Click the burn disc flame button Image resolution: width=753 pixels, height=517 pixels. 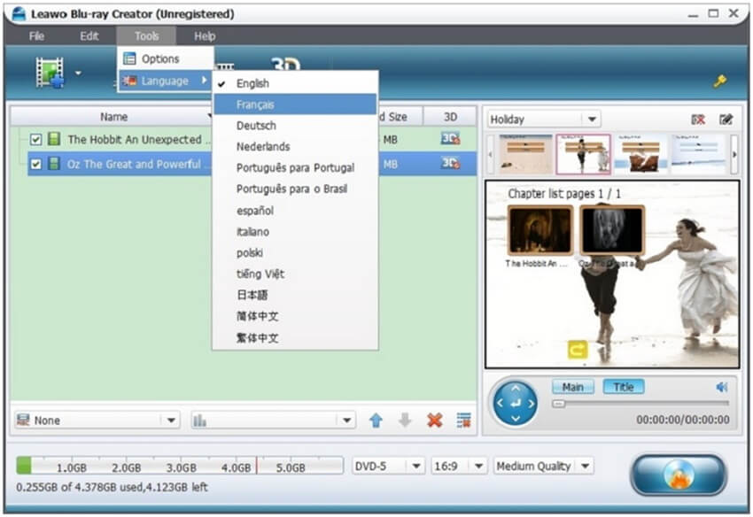point(679,475)
